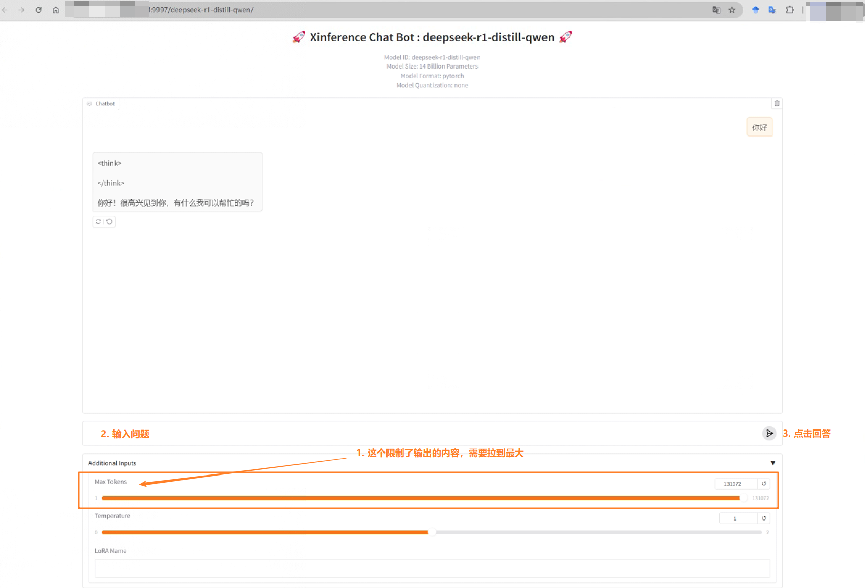The width and height of the screenshot is (865, 588).
Task: Click the Max Tokens slider track
Action: click(424, 498)
